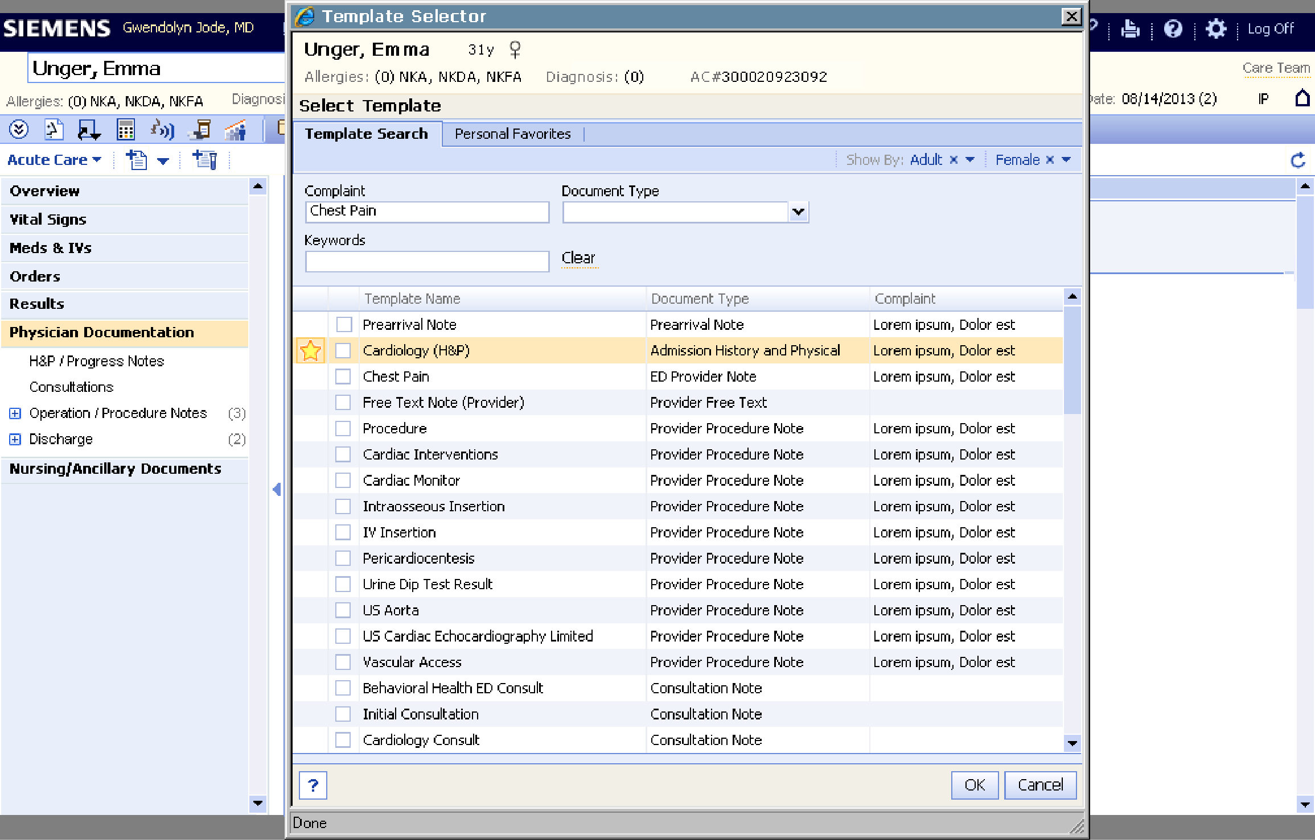This screenshot has width=1315, height=840.
Task: Click the add lab specimen order icon
Action: point(205,160)
